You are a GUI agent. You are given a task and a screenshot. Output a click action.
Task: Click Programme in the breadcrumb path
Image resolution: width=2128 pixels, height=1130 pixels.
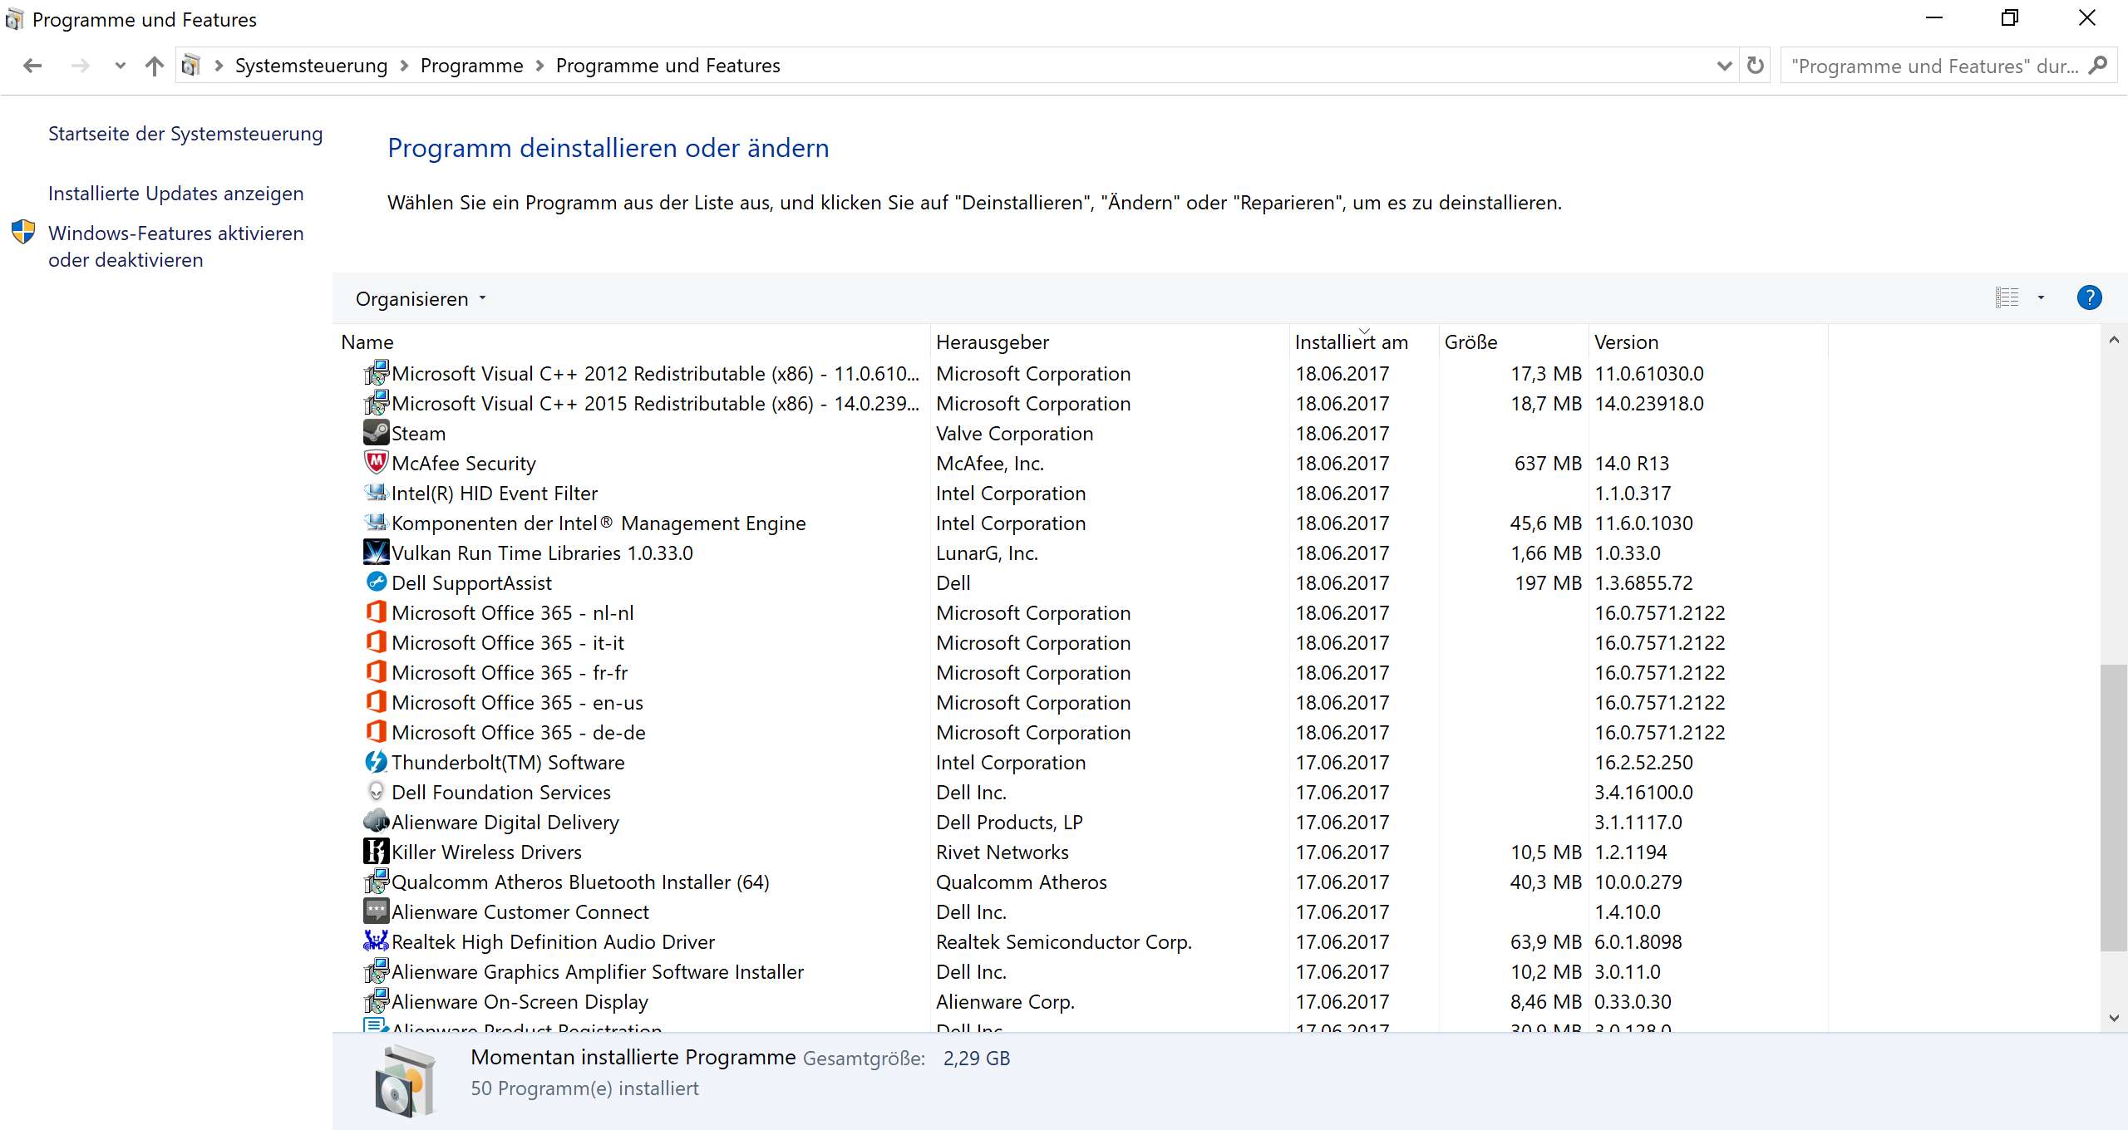471,66
